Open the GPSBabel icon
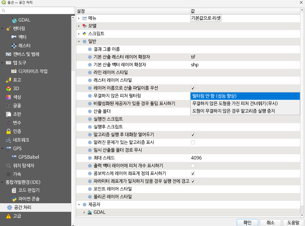305x226 pixels. tap(14, 157)
